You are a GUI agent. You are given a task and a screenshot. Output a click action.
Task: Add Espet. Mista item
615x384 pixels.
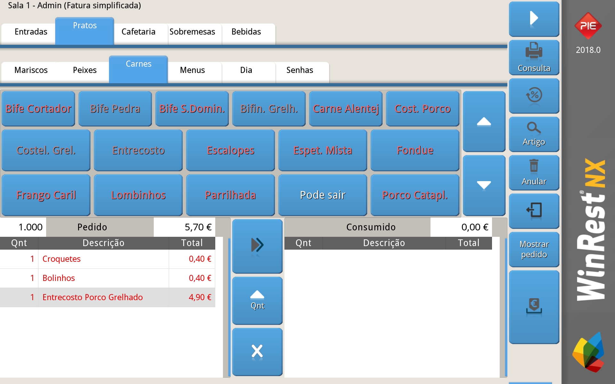point(323,150)
